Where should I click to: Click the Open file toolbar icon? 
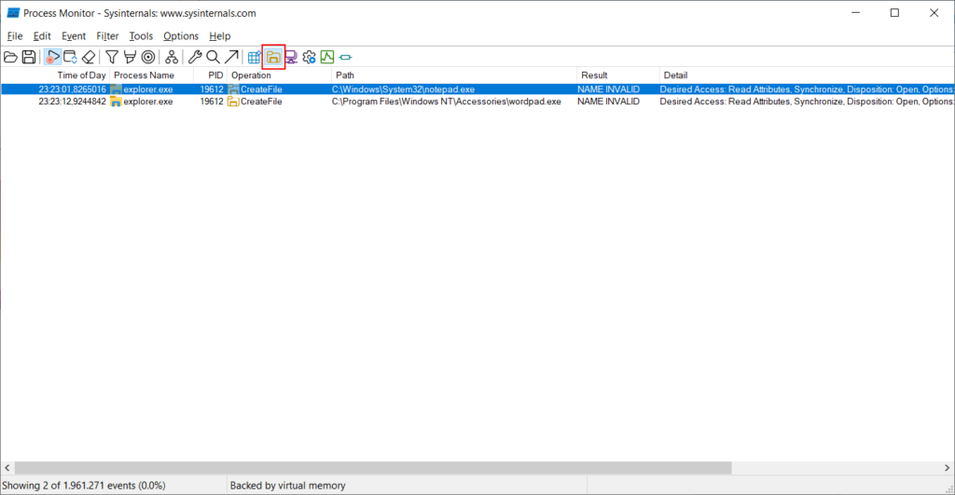tap(10, 57)
